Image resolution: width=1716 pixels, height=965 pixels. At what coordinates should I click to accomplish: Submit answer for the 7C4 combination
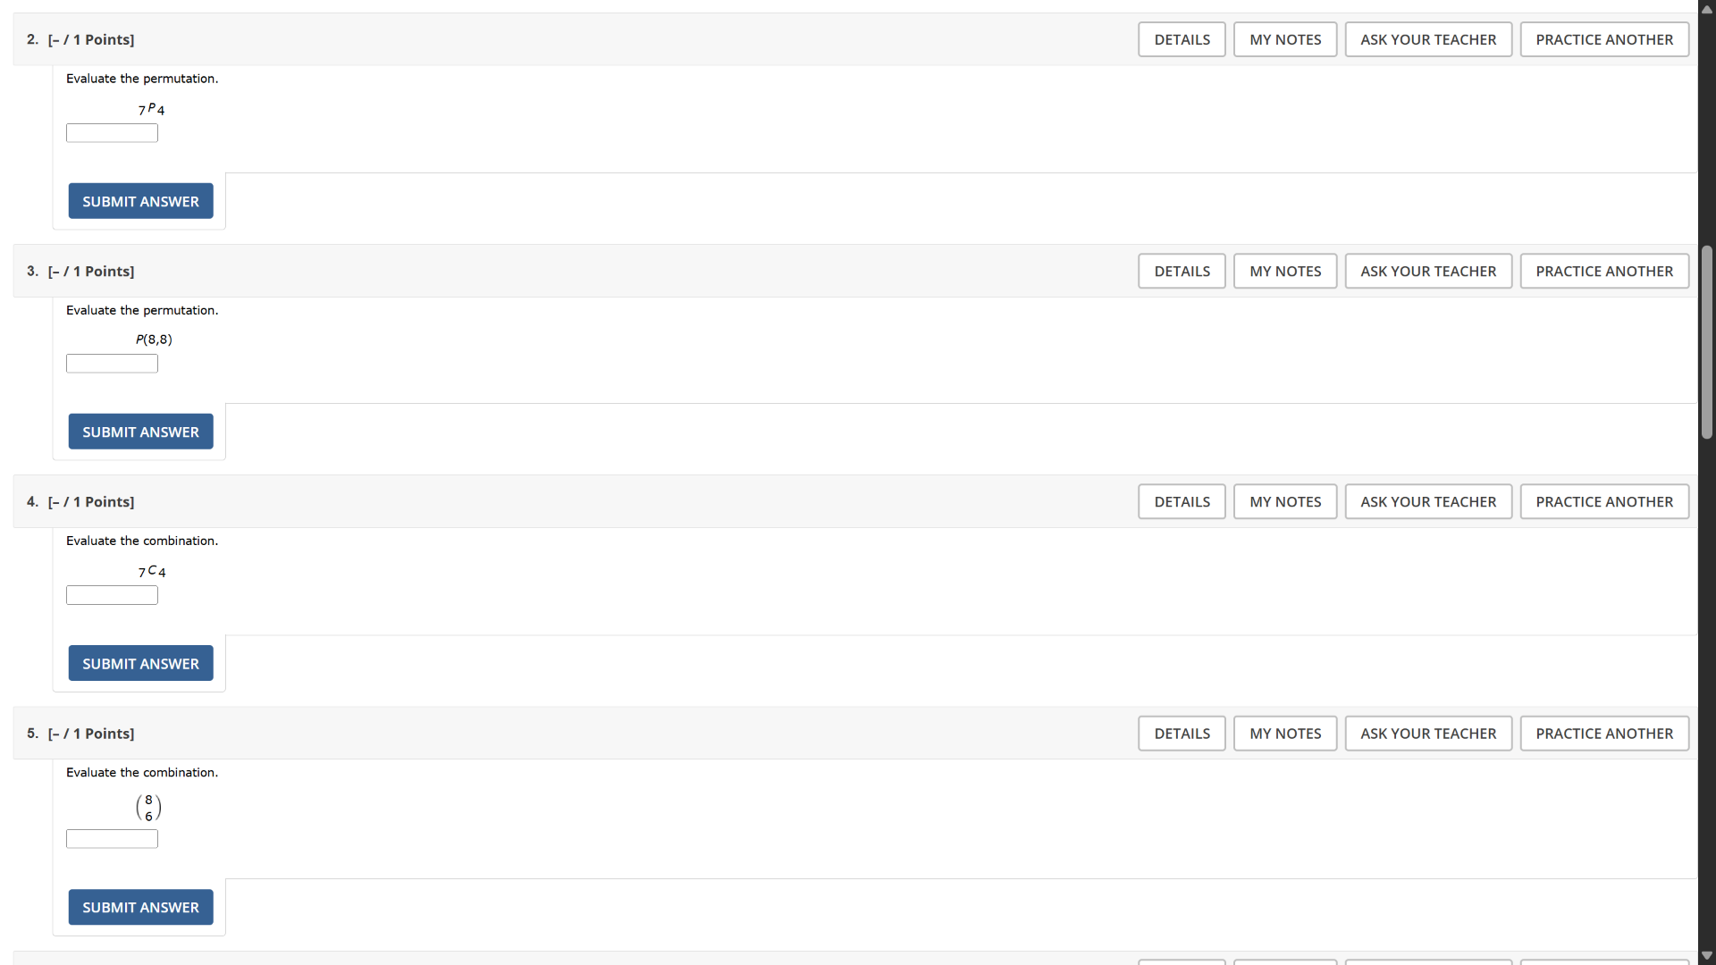140,663
